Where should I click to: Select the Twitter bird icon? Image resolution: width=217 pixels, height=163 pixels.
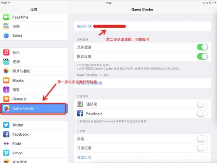(x=6, y=125)
